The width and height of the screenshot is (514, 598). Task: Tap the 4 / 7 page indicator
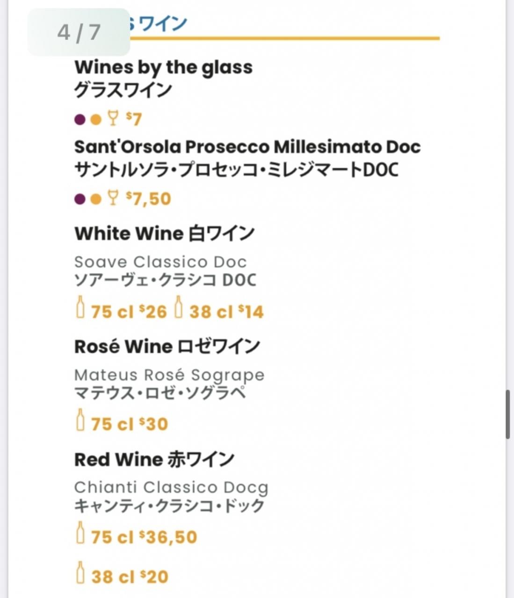click(79, 32)
